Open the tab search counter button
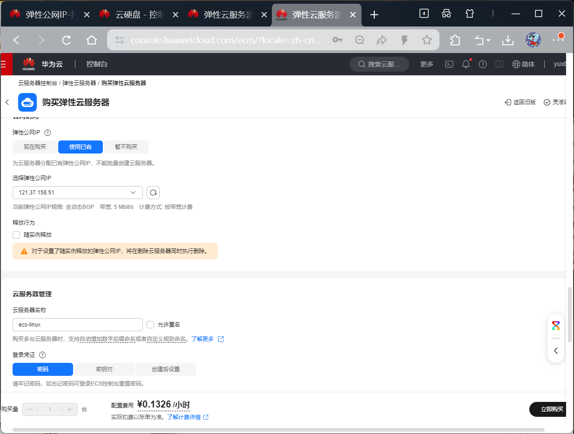Viewport: 574px width, 434px height. (x=424, y=13)
